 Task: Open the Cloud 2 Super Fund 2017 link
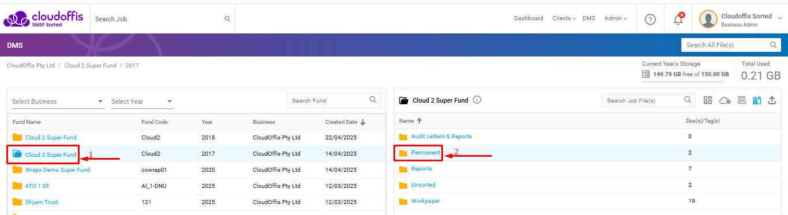tap(51, 154)
